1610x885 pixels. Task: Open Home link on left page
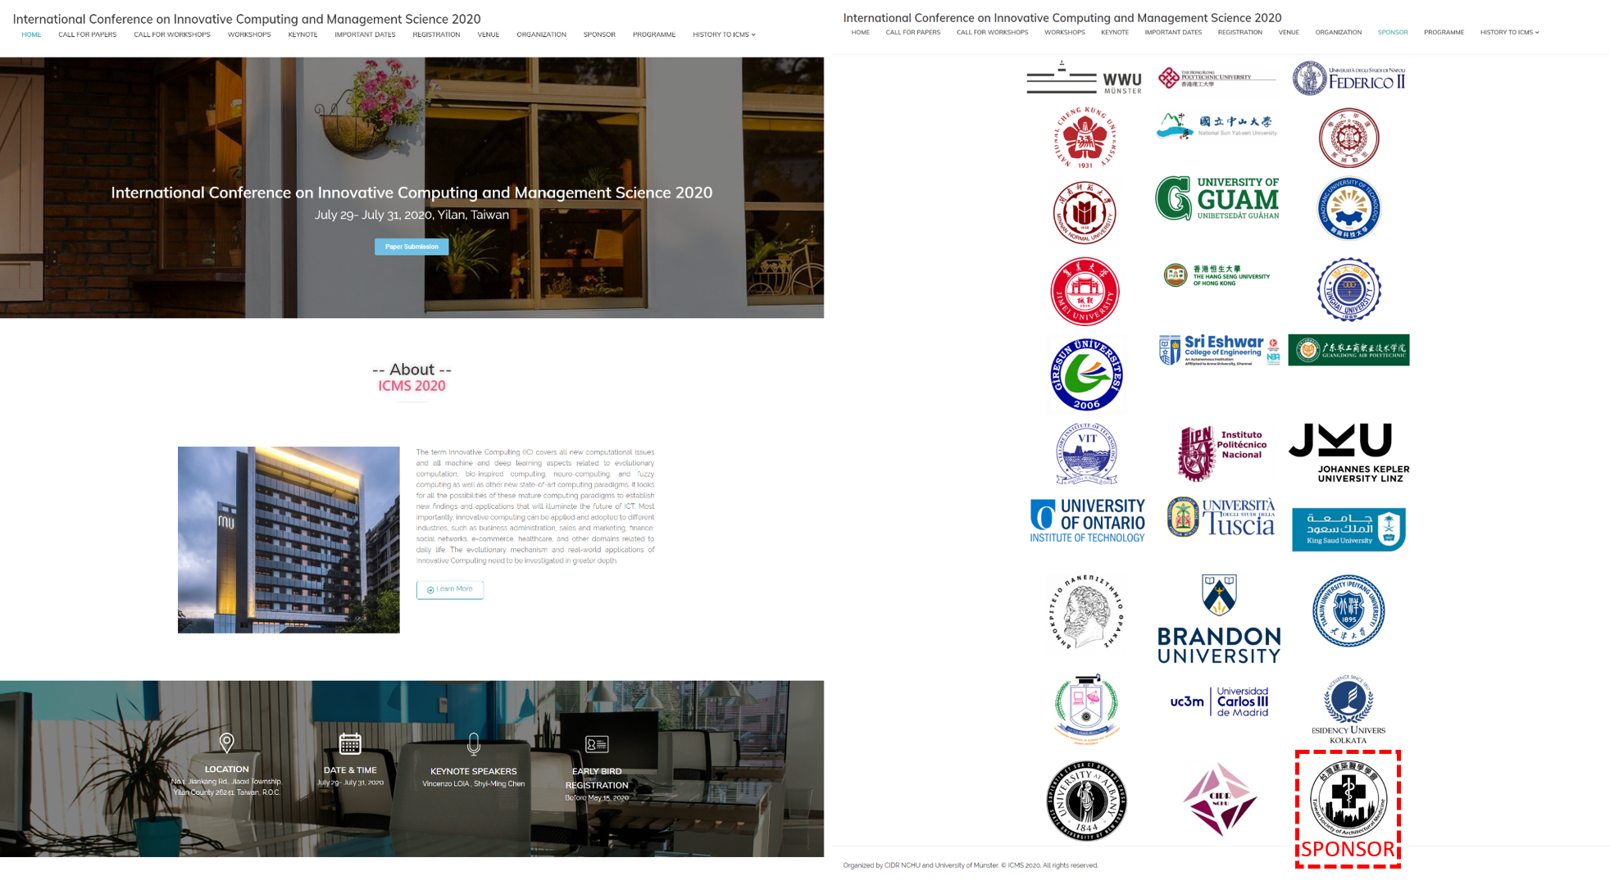point(31,34)
